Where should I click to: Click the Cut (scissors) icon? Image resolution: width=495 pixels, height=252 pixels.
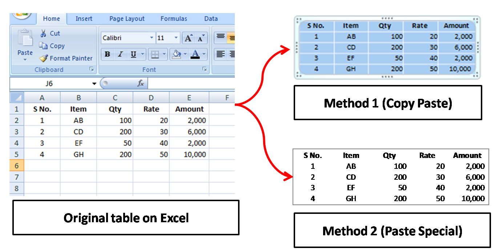pos(44,33)
